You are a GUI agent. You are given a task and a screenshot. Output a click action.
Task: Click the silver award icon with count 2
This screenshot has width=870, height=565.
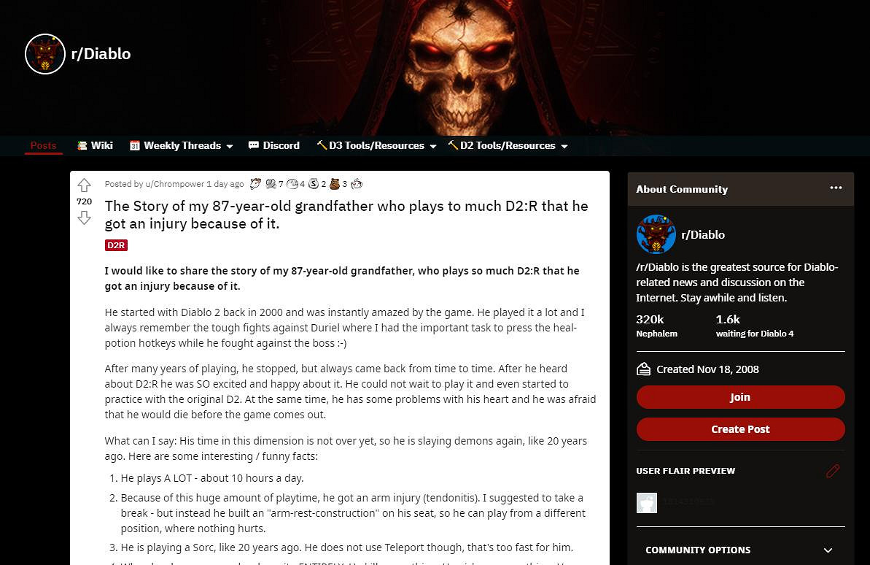pyautogui.click(x=314, y=184)
